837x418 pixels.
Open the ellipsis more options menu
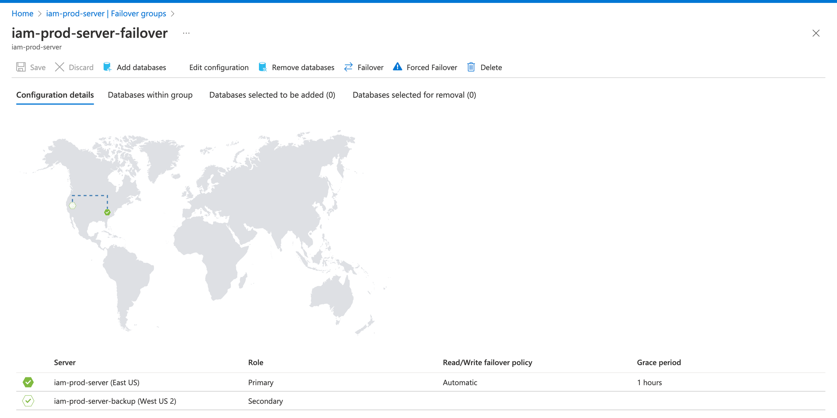(x=186, y=33)
